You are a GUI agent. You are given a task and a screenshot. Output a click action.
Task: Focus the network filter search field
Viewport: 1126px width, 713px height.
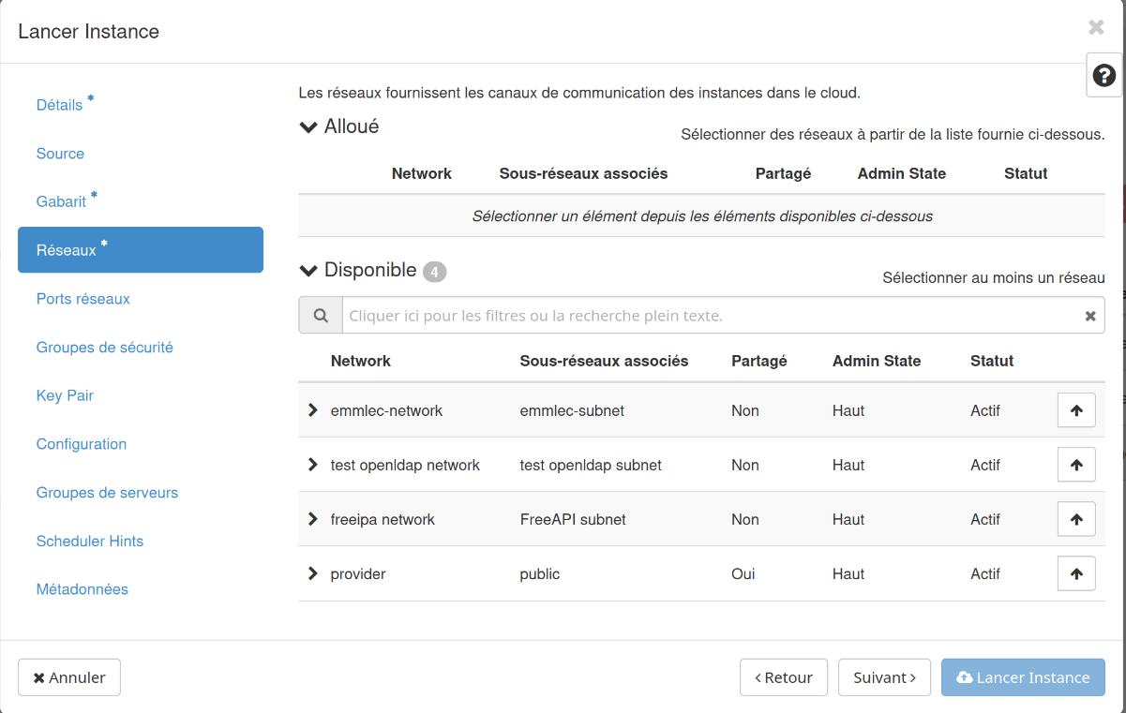pyautogui.click(x=713, y=316)
